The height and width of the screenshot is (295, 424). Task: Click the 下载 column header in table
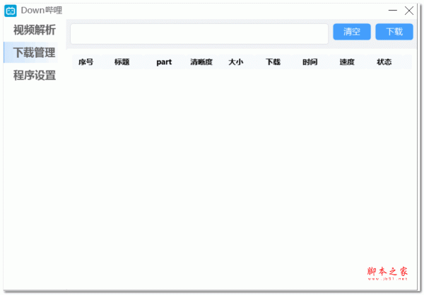(x=273, y=62)
